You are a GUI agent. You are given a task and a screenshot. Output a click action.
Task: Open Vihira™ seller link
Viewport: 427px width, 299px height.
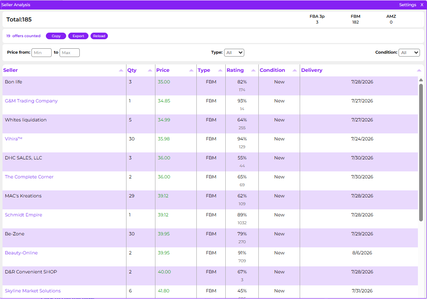[x=13, y=139]
